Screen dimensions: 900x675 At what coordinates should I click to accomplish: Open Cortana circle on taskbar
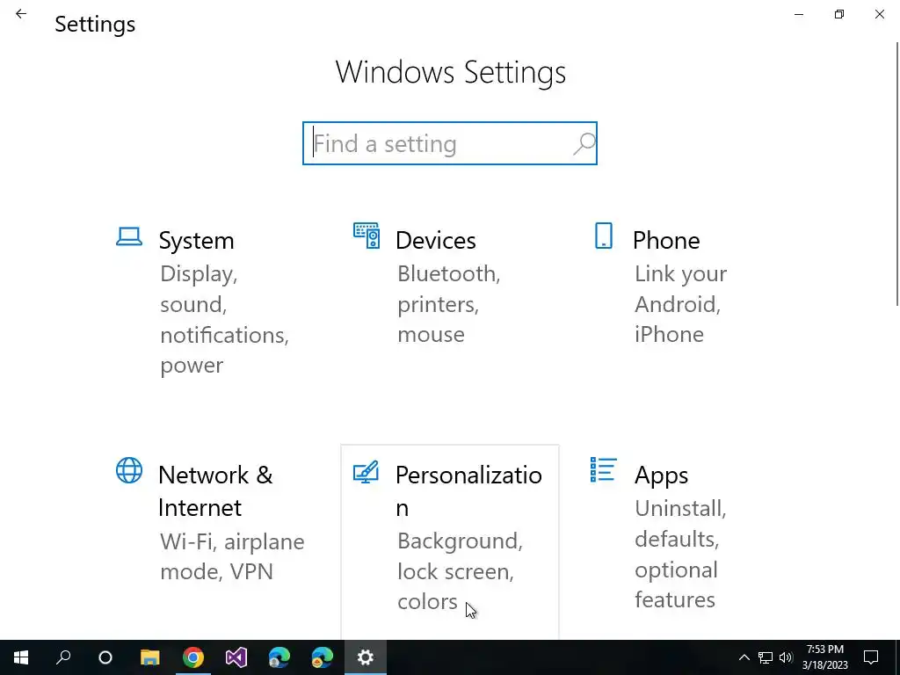(x=105, y=657)
